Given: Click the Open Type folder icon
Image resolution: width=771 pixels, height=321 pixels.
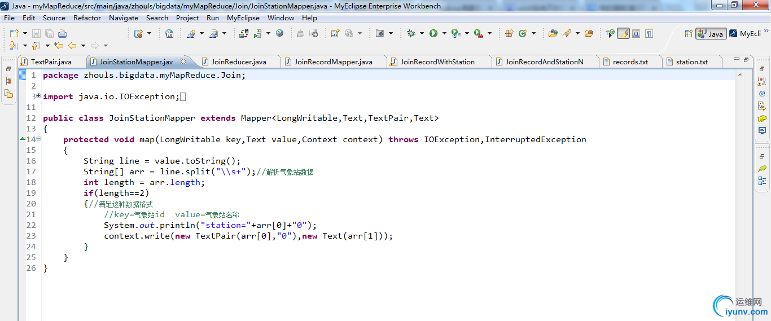Looking at the screenshot, I should pyautogui.click(x=553, y=33).
